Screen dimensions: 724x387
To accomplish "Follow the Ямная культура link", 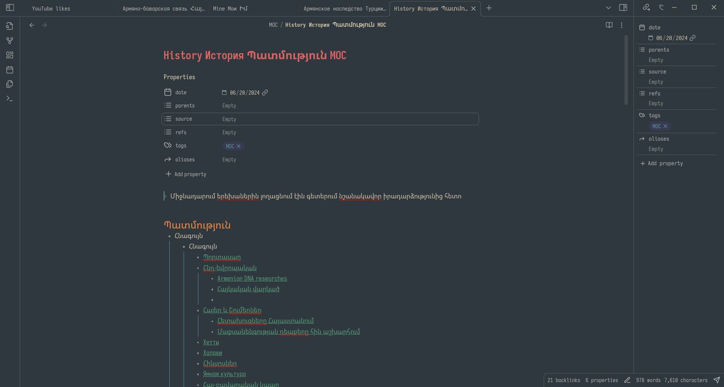I will tap(225, 374).
